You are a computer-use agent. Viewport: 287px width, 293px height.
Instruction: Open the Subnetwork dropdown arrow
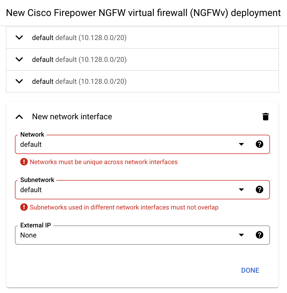pyautogui.click(x=241, y=190)
